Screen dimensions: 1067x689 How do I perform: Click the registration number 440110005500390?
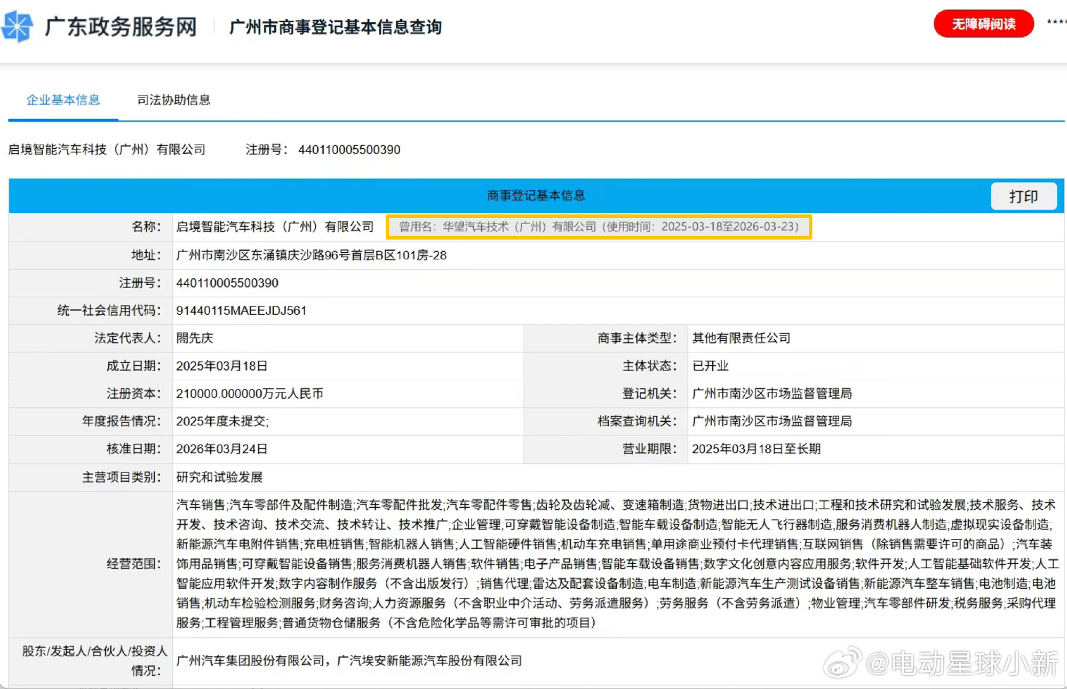point(227,283)
